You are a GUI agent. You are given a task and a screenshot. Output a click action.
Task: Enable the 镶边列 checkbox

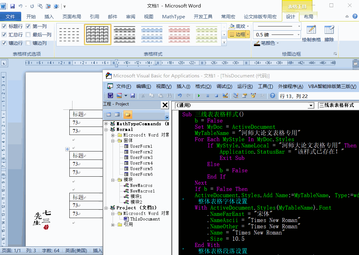point(28,43)
